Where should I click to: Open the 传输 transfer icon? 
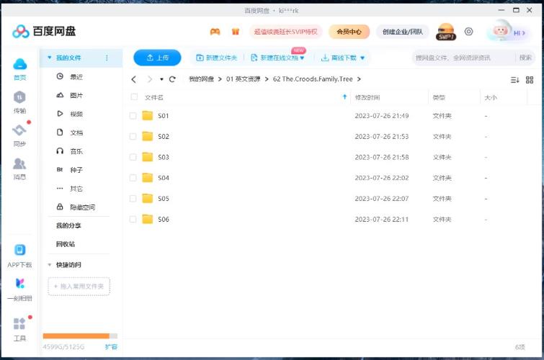click(x=19, y=97)
